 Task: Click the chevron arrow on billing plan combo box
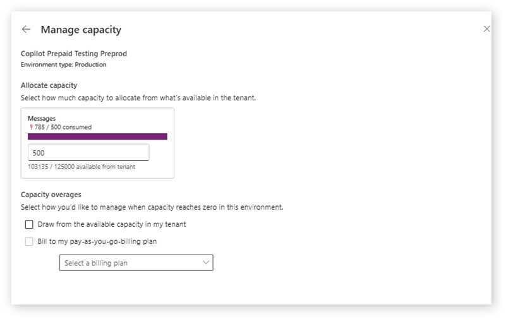205,263
